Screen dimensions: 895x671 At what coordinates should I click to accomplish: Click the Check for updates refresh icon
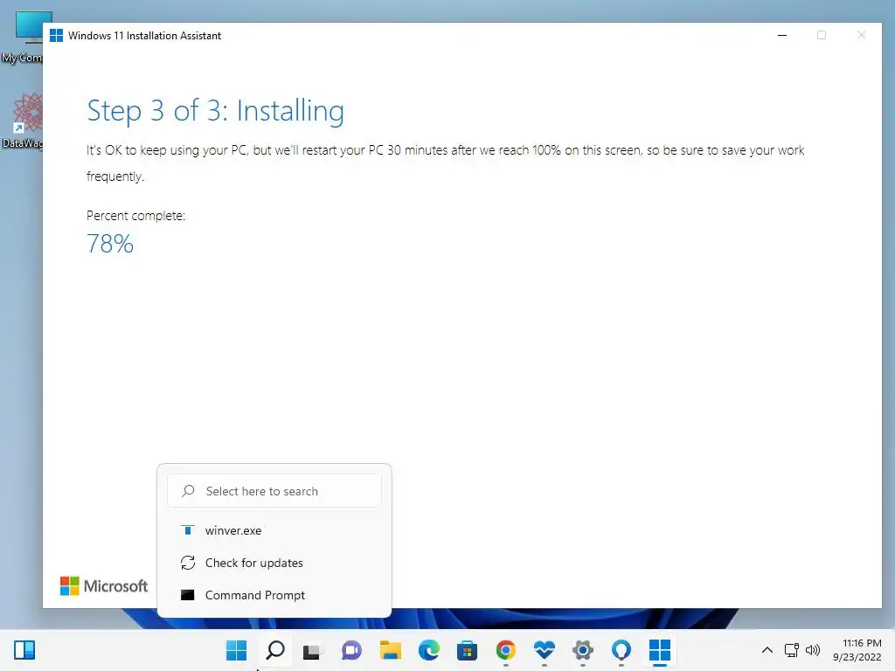pyautogui.click(x=188, y=563)
